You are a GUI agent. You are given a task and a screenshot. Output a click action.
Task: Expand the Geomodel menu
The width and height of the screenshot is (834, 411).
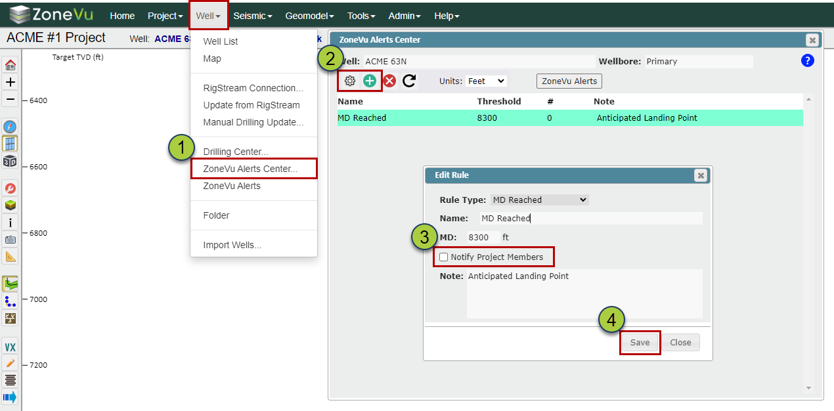point(309,16)
